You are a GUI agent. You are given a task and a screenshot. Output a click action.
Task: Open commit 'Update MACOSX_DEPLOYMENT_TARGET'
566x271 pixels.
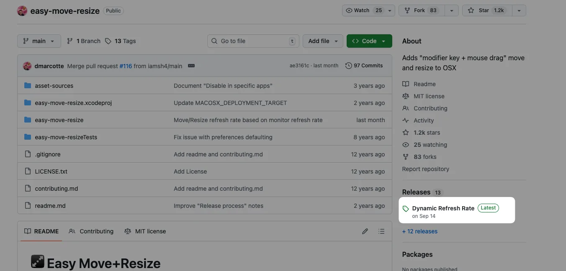[x=230, y=103]
